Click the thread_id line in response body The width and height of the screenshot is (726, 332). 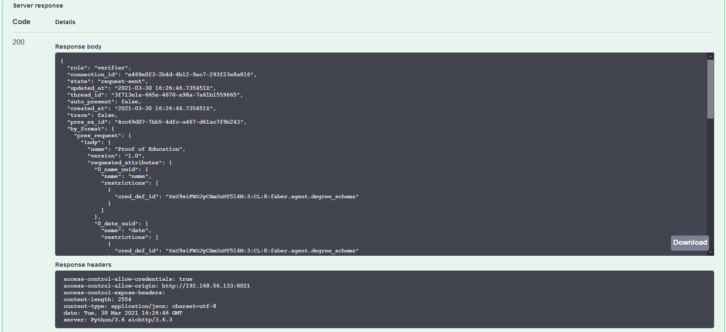(x=155, y=95)
